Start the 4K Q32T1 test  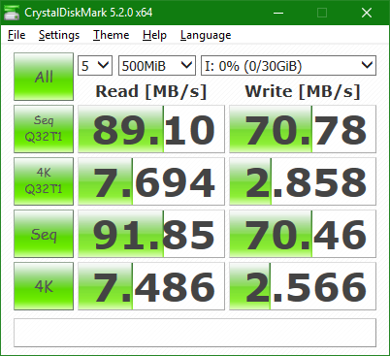pos(44,181)
